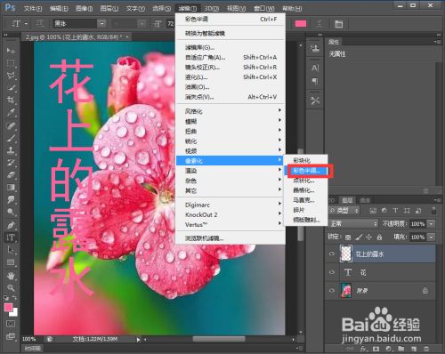The height and width of the screenshot is (354, 445).
Task: Create new layer icon
Action: [414, 349]
